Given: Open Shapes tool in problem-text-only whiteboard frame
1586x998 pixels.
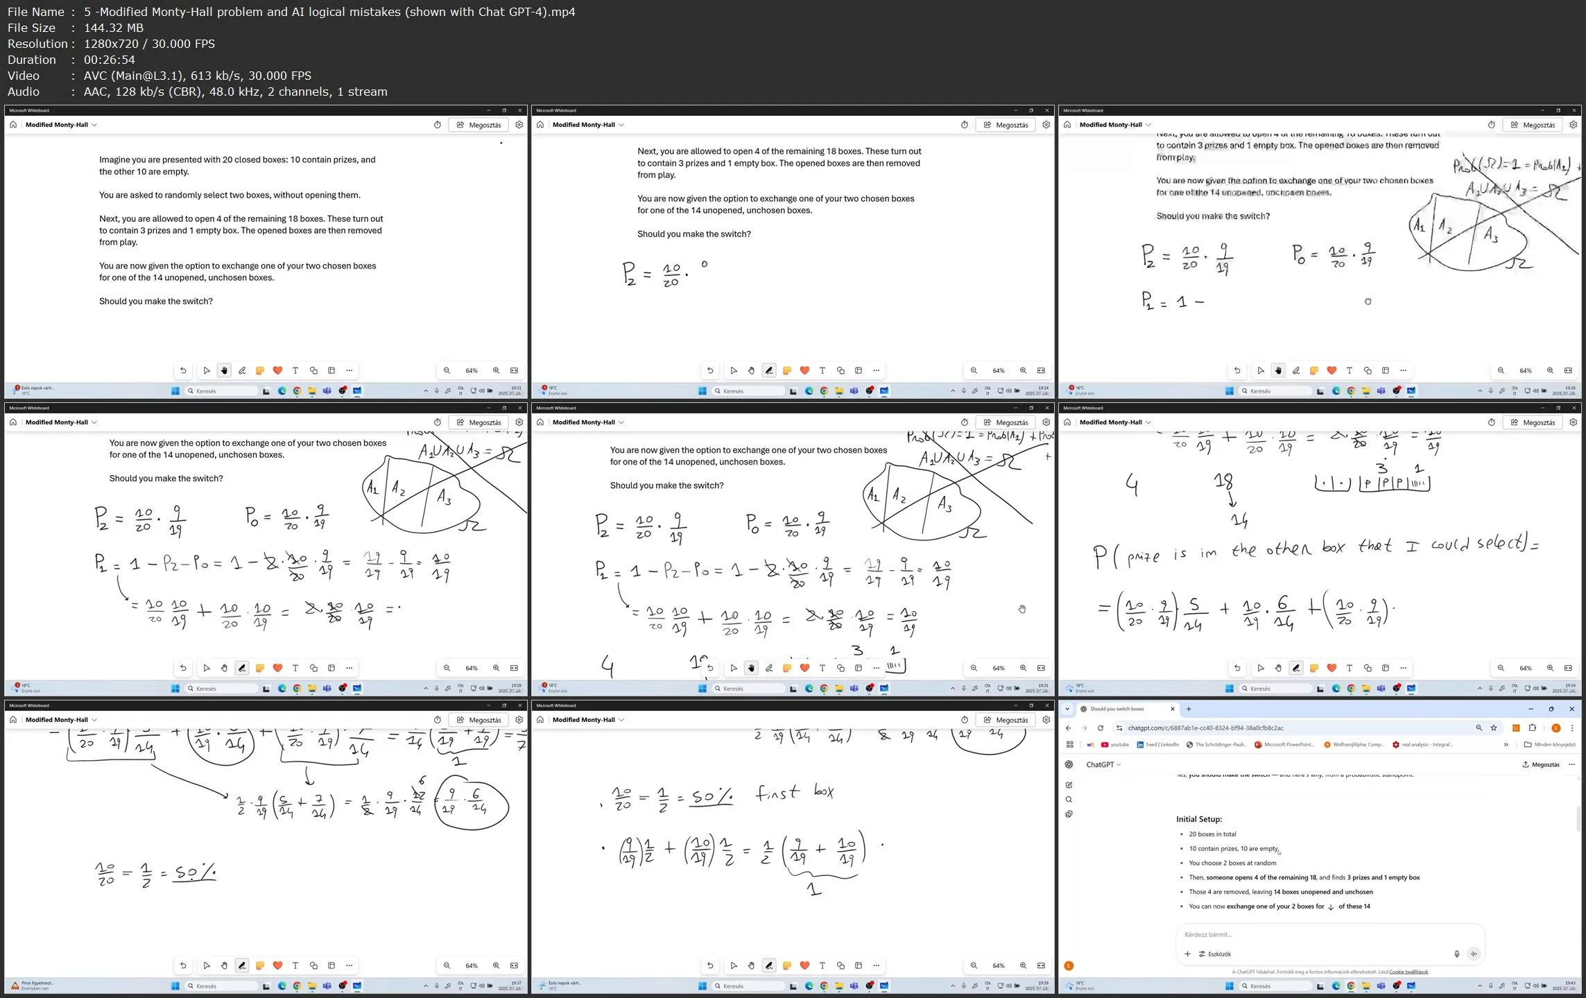Looking at the screenshot, I should [313, 370].
